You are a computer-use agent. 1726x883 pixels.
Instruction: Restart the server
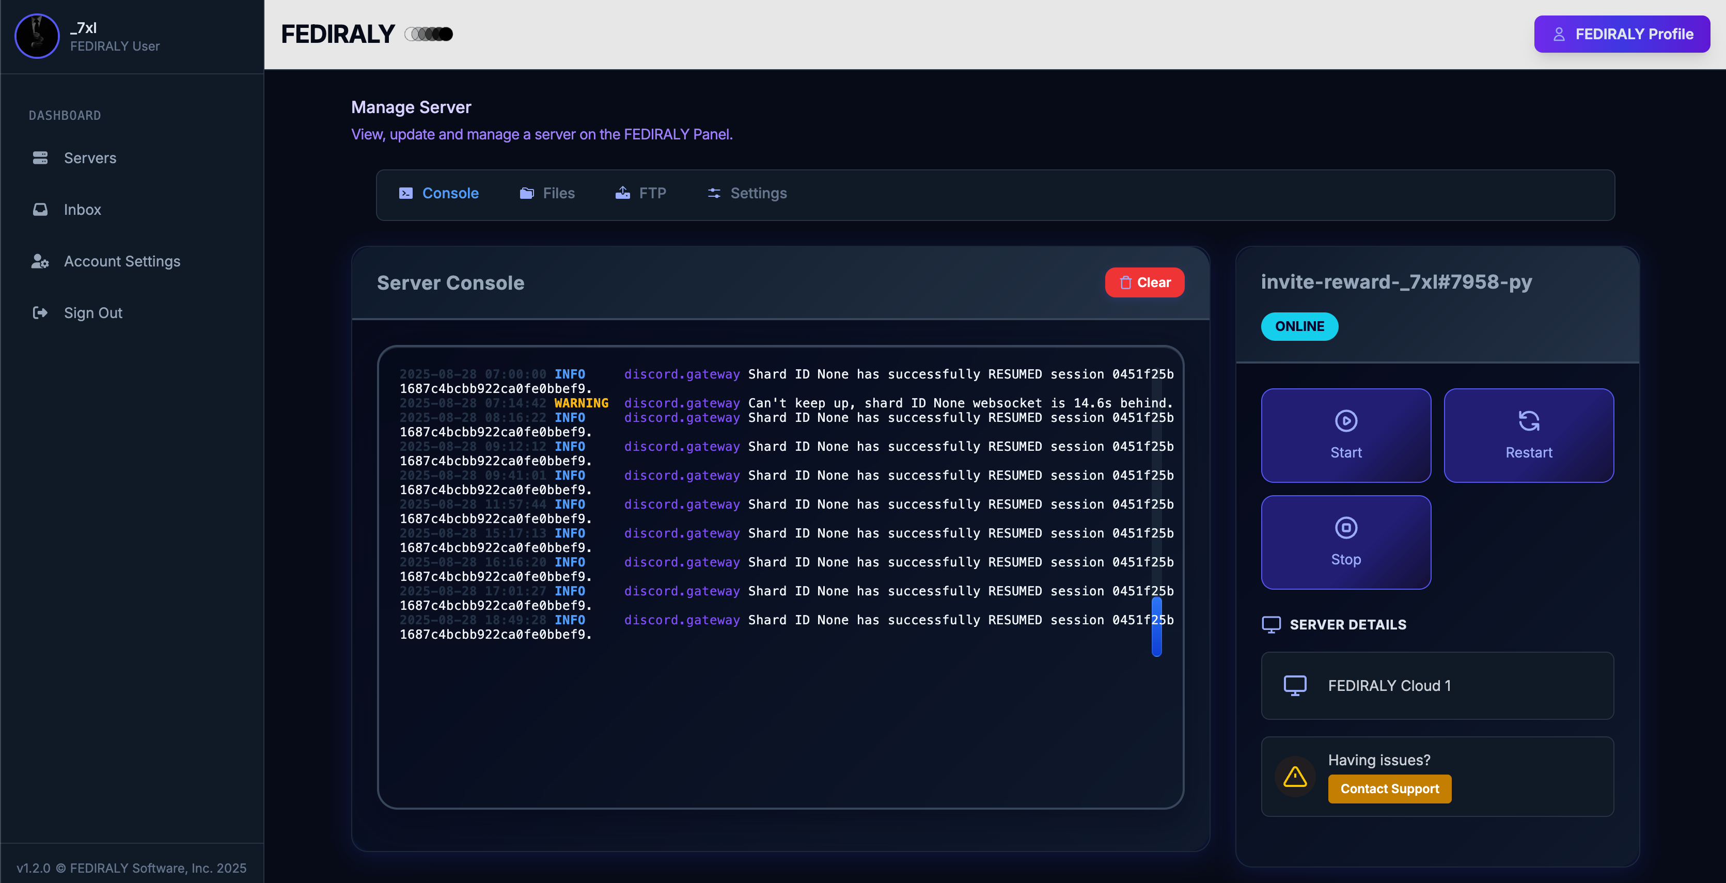(x=1529, y=435)
